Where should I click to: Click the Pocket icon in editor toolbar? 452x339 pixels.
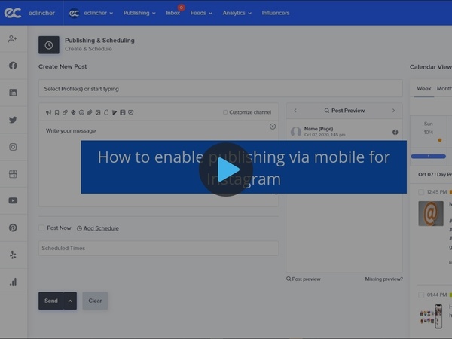(x=131, y=112)
